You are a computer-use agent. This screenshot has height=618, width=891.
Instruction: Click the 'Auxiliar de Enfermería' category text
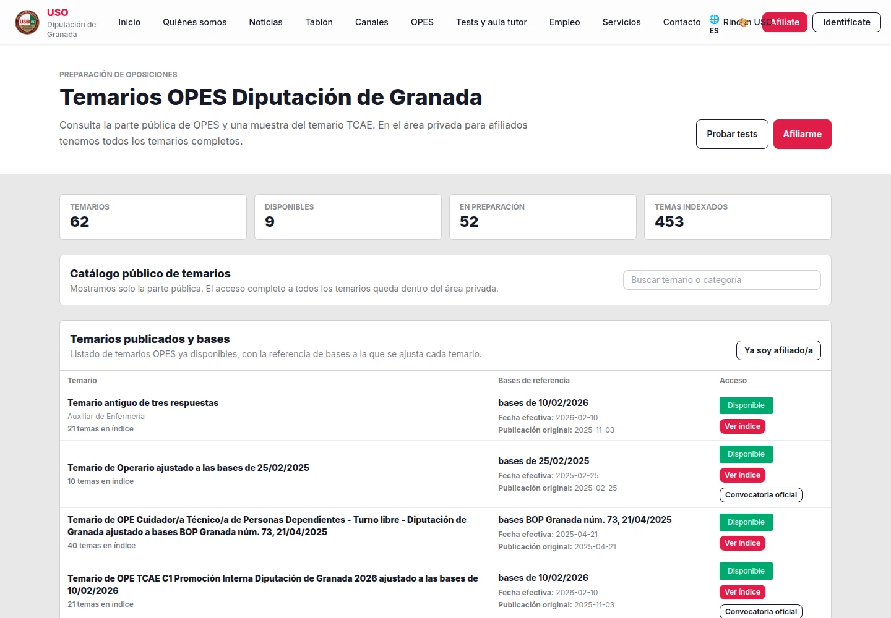click(106, 417)
